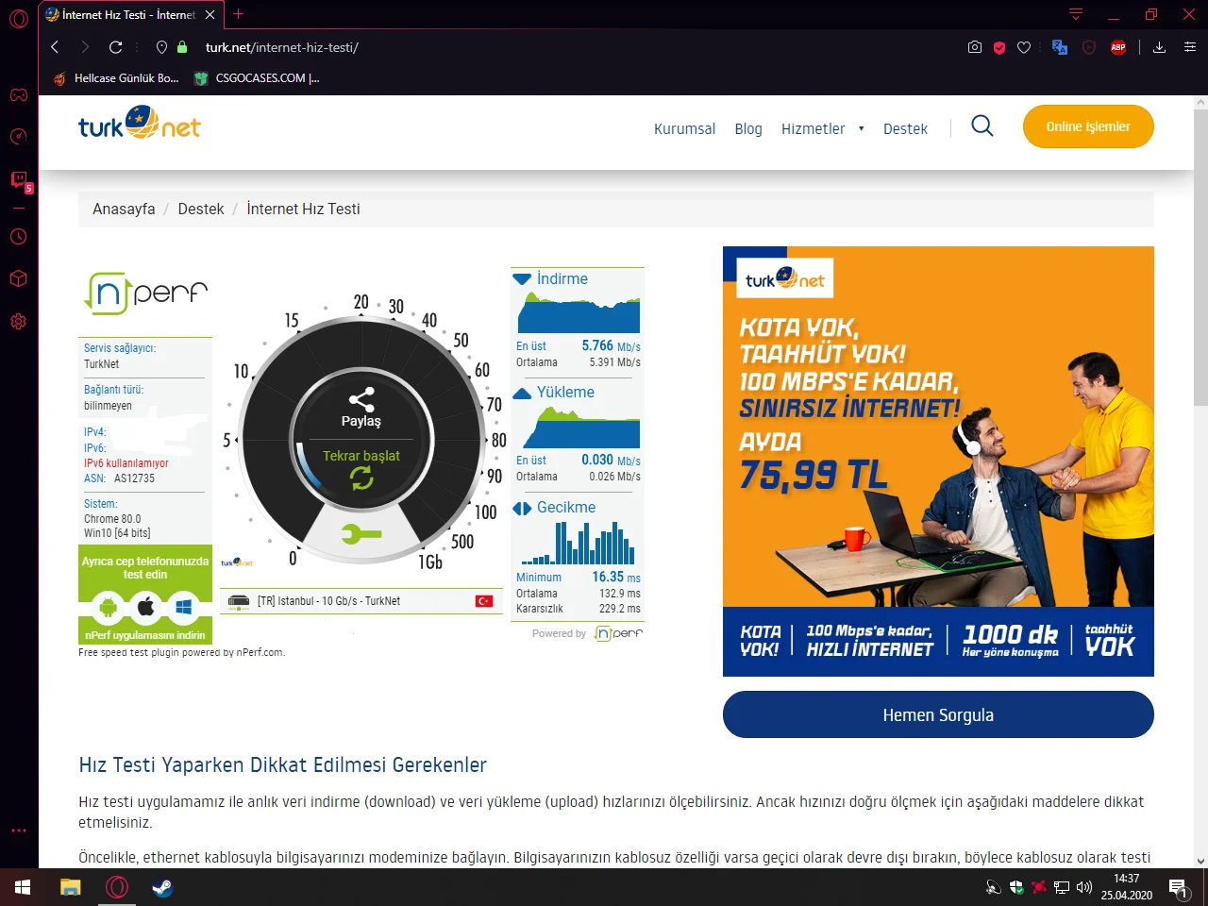Close the İnternet Hız Testi tab
The width and height of the screenshot is (1208, 906).
pos(210,15)
